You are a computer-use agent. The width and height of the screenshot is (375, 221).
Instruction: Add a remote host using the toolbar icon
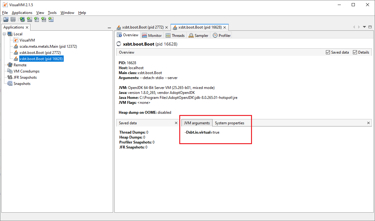22,19
